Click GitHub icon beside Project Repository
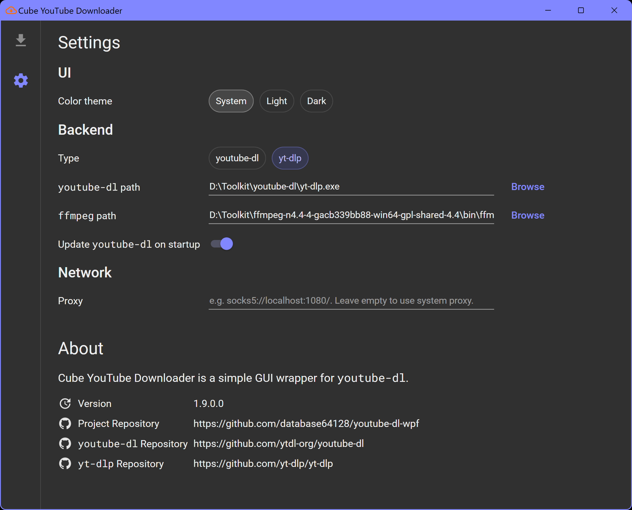 [65, 424]
